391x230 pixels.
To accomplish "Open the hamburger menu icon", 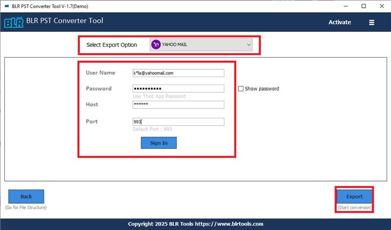I will 371,22.
